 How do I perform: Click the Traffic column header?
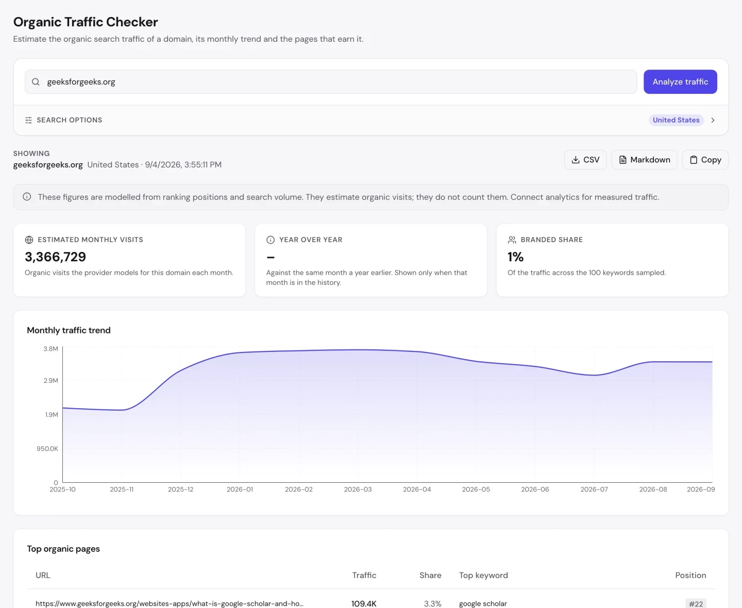(x=364, y=575)
